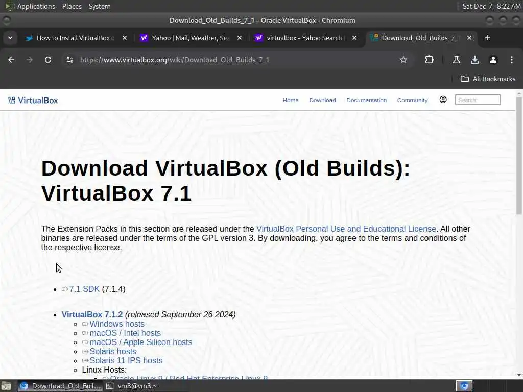Open the Chromium three-dot menu
Viewport: 523px width, 392px height.
512,60
